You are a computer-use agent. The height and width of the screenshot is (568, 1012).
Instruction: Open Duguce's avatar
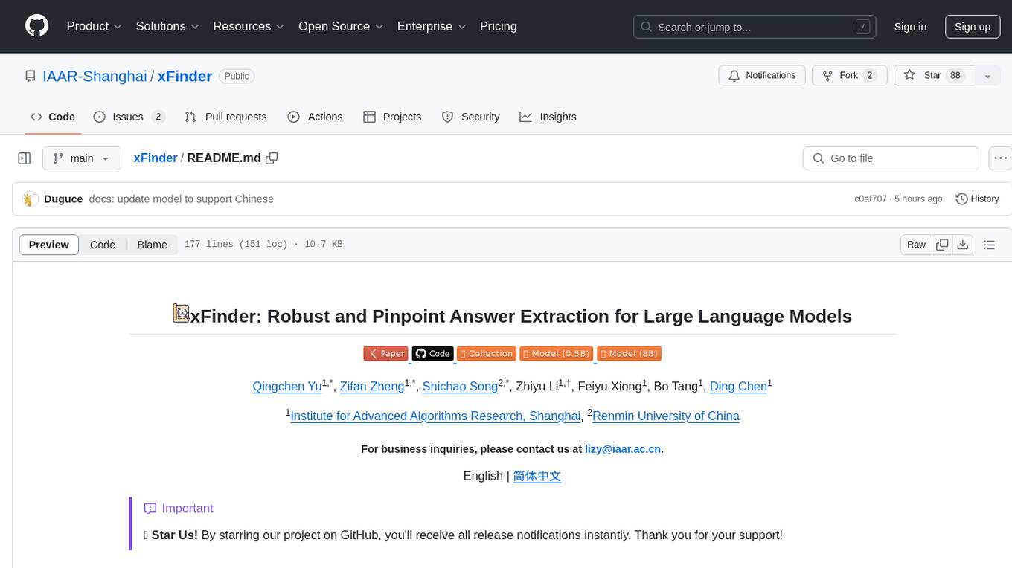[30, 199]
